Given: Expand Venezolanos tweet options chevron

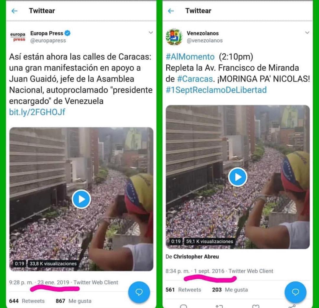Looking at the screenshot, I should pyautogui.click(x=307, y=32).
